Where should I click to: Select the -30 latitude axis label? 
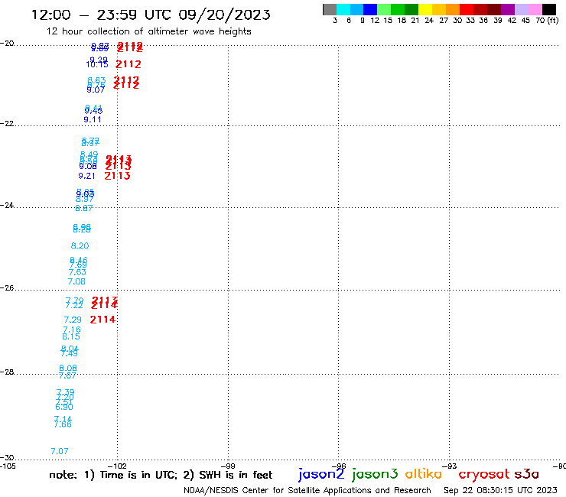pyautogui.click(x=7, y=458)
